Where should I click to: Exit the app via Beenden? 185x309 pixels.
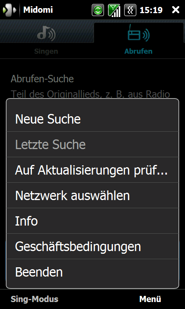point(92,272)
